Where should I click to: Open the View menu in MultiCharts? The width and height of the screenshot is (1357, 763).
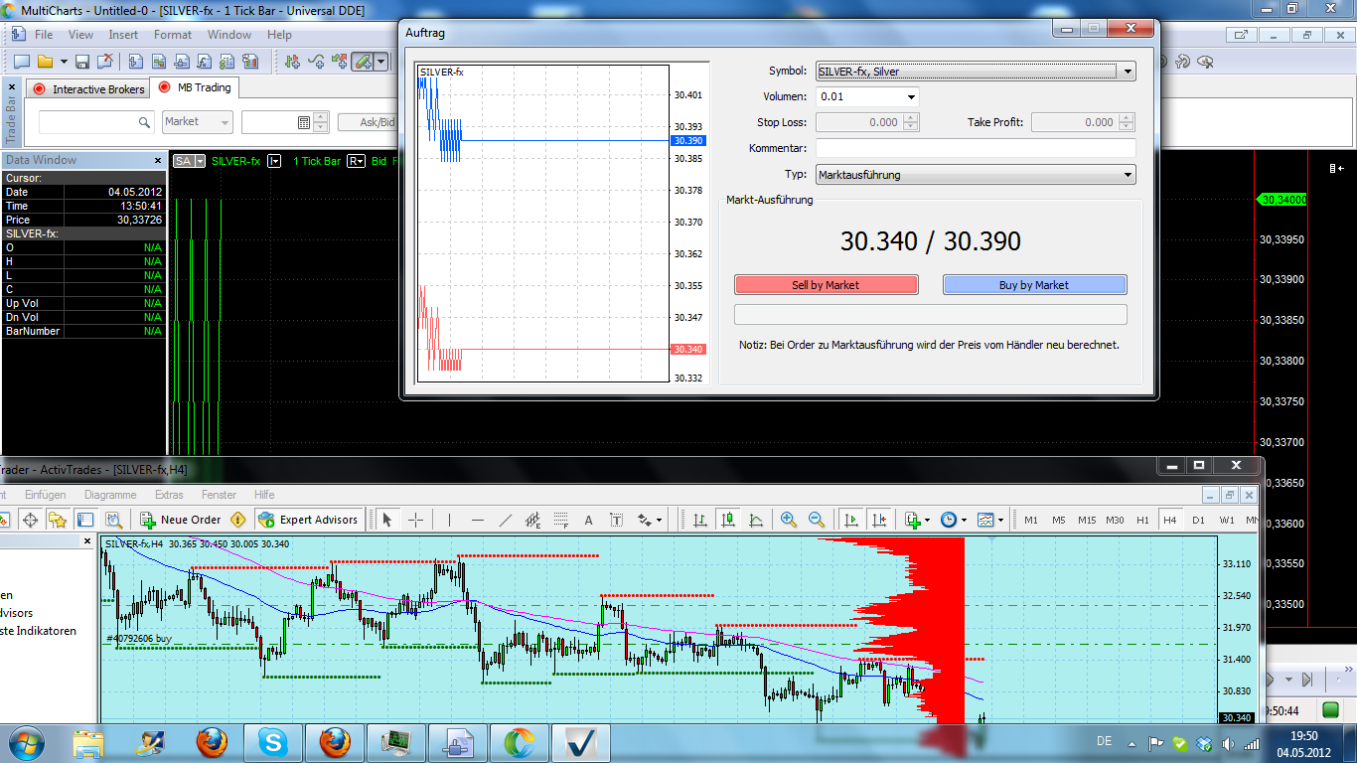(80, 35)
